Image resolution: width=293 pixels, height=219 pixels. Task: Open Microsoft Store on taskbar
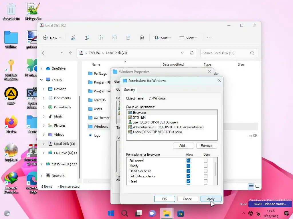(x=181, y=213)
